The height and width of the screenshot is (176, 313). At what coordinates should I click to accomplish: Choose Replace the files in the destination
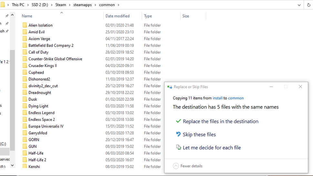(x=220, y=122)
